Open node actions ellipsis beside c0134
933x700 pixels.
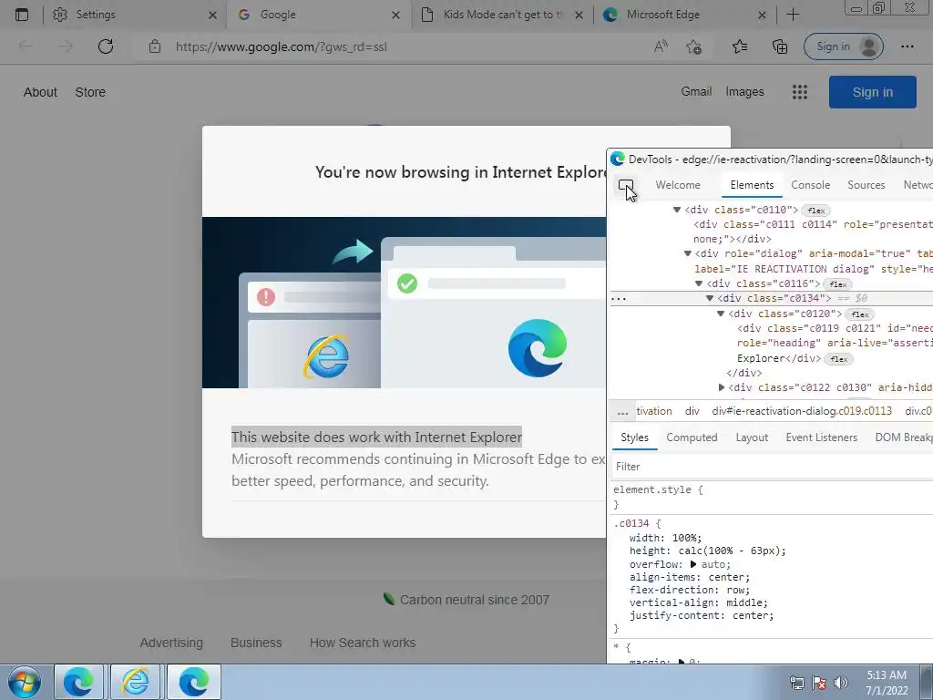(619, 299)
